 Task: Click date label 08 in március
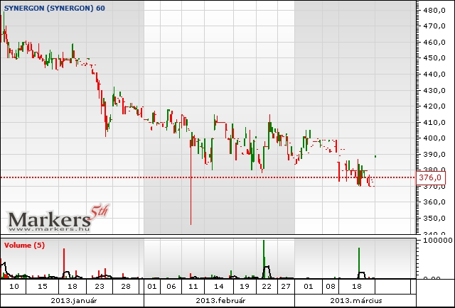tap(330, 287)
